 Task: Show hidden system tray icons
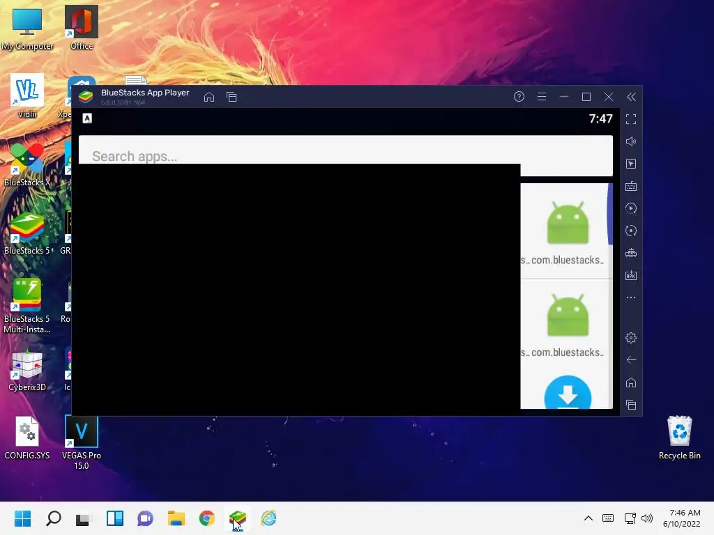coord(588,518)
